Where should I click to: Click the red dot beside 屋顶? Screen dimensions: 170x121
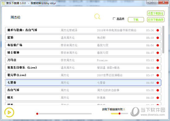[x=158, y=38]
